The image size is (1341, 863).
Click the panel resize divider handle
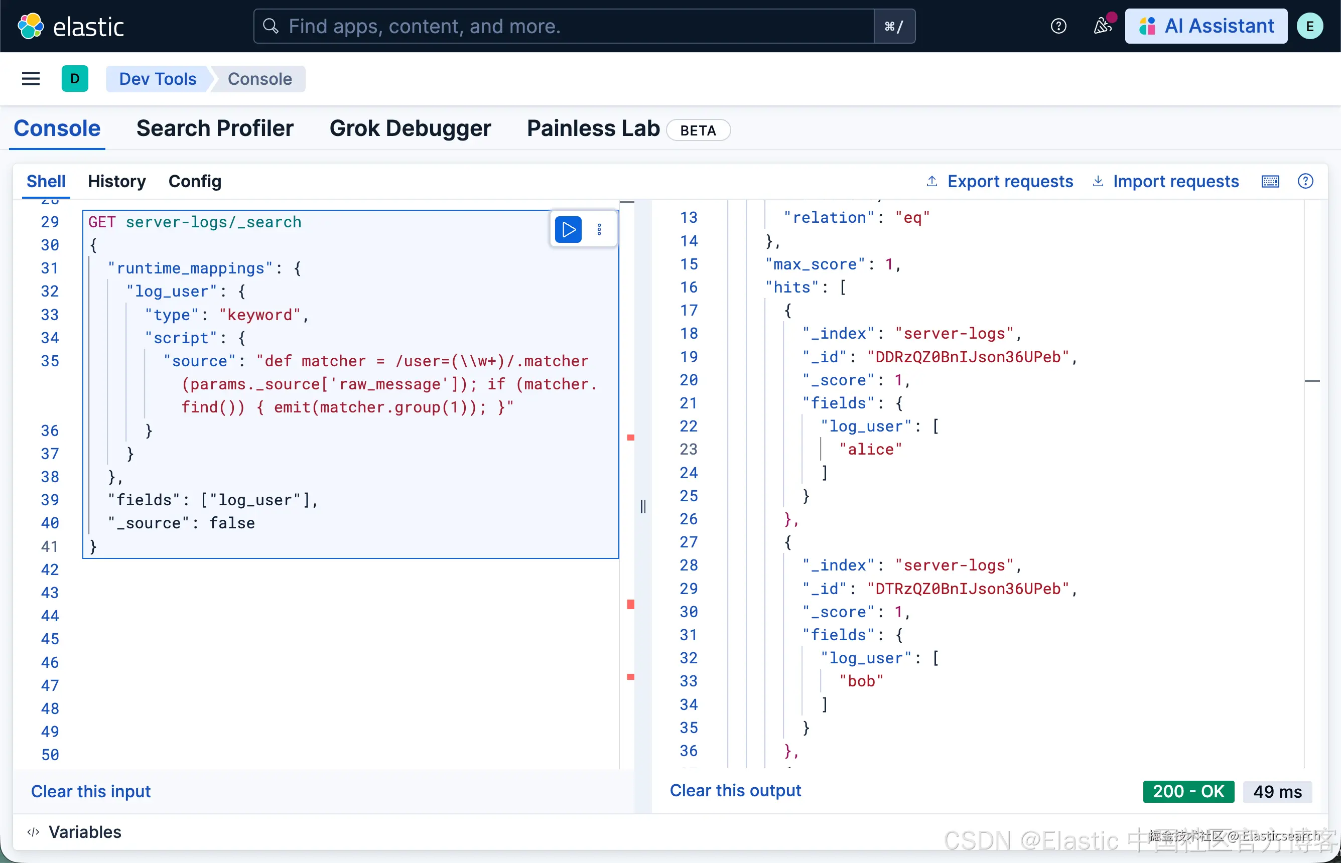(x=643, y=507)
